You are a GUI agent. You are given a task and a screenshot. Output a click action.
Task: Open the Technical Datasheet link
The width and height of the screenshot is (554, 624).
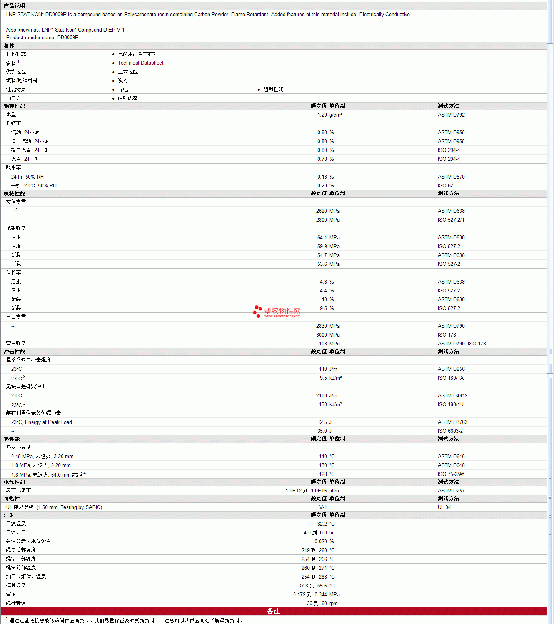pos(140,63)
